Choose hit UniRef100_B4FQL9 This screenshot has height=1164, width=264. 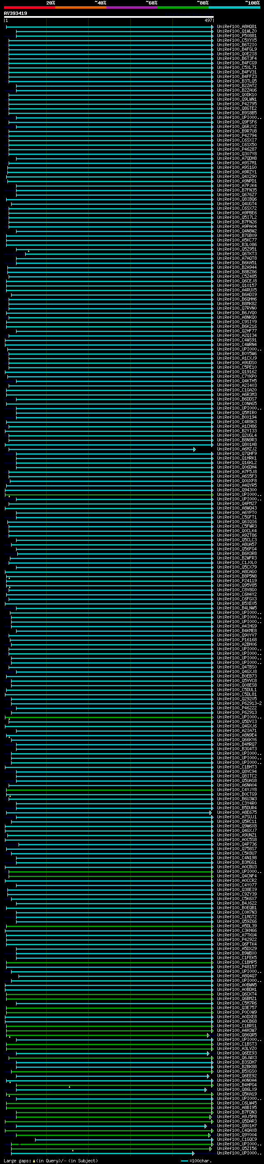point(236,49)
